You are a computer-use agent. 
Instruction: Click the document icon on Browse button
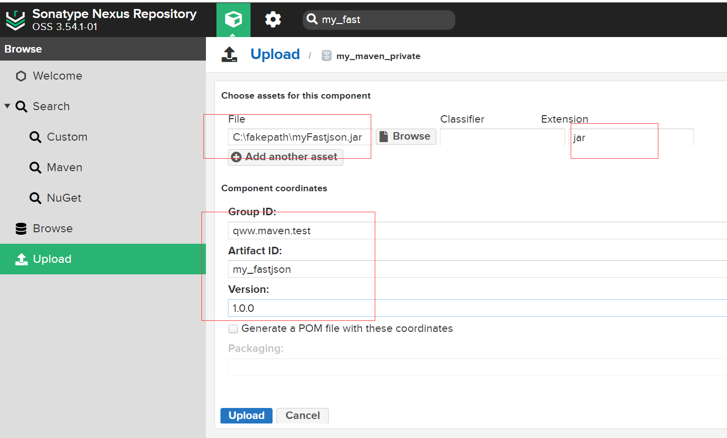pos(384,137)
